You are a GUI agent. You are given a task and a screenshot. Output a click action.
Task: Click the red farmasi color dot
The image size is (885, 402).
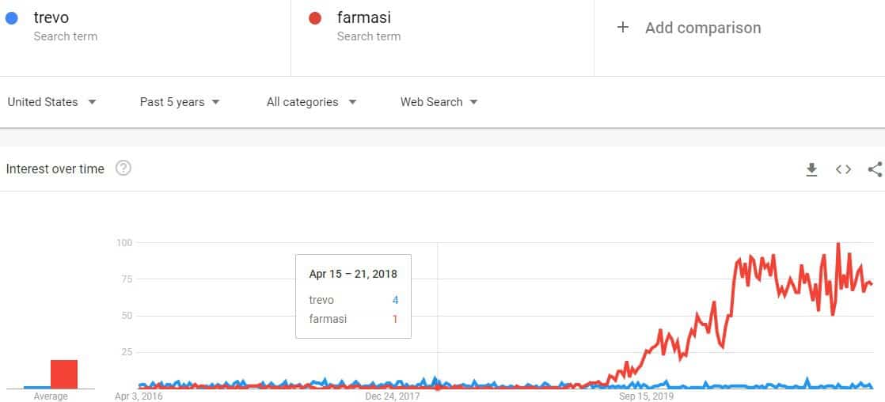(x=315, y=18)
